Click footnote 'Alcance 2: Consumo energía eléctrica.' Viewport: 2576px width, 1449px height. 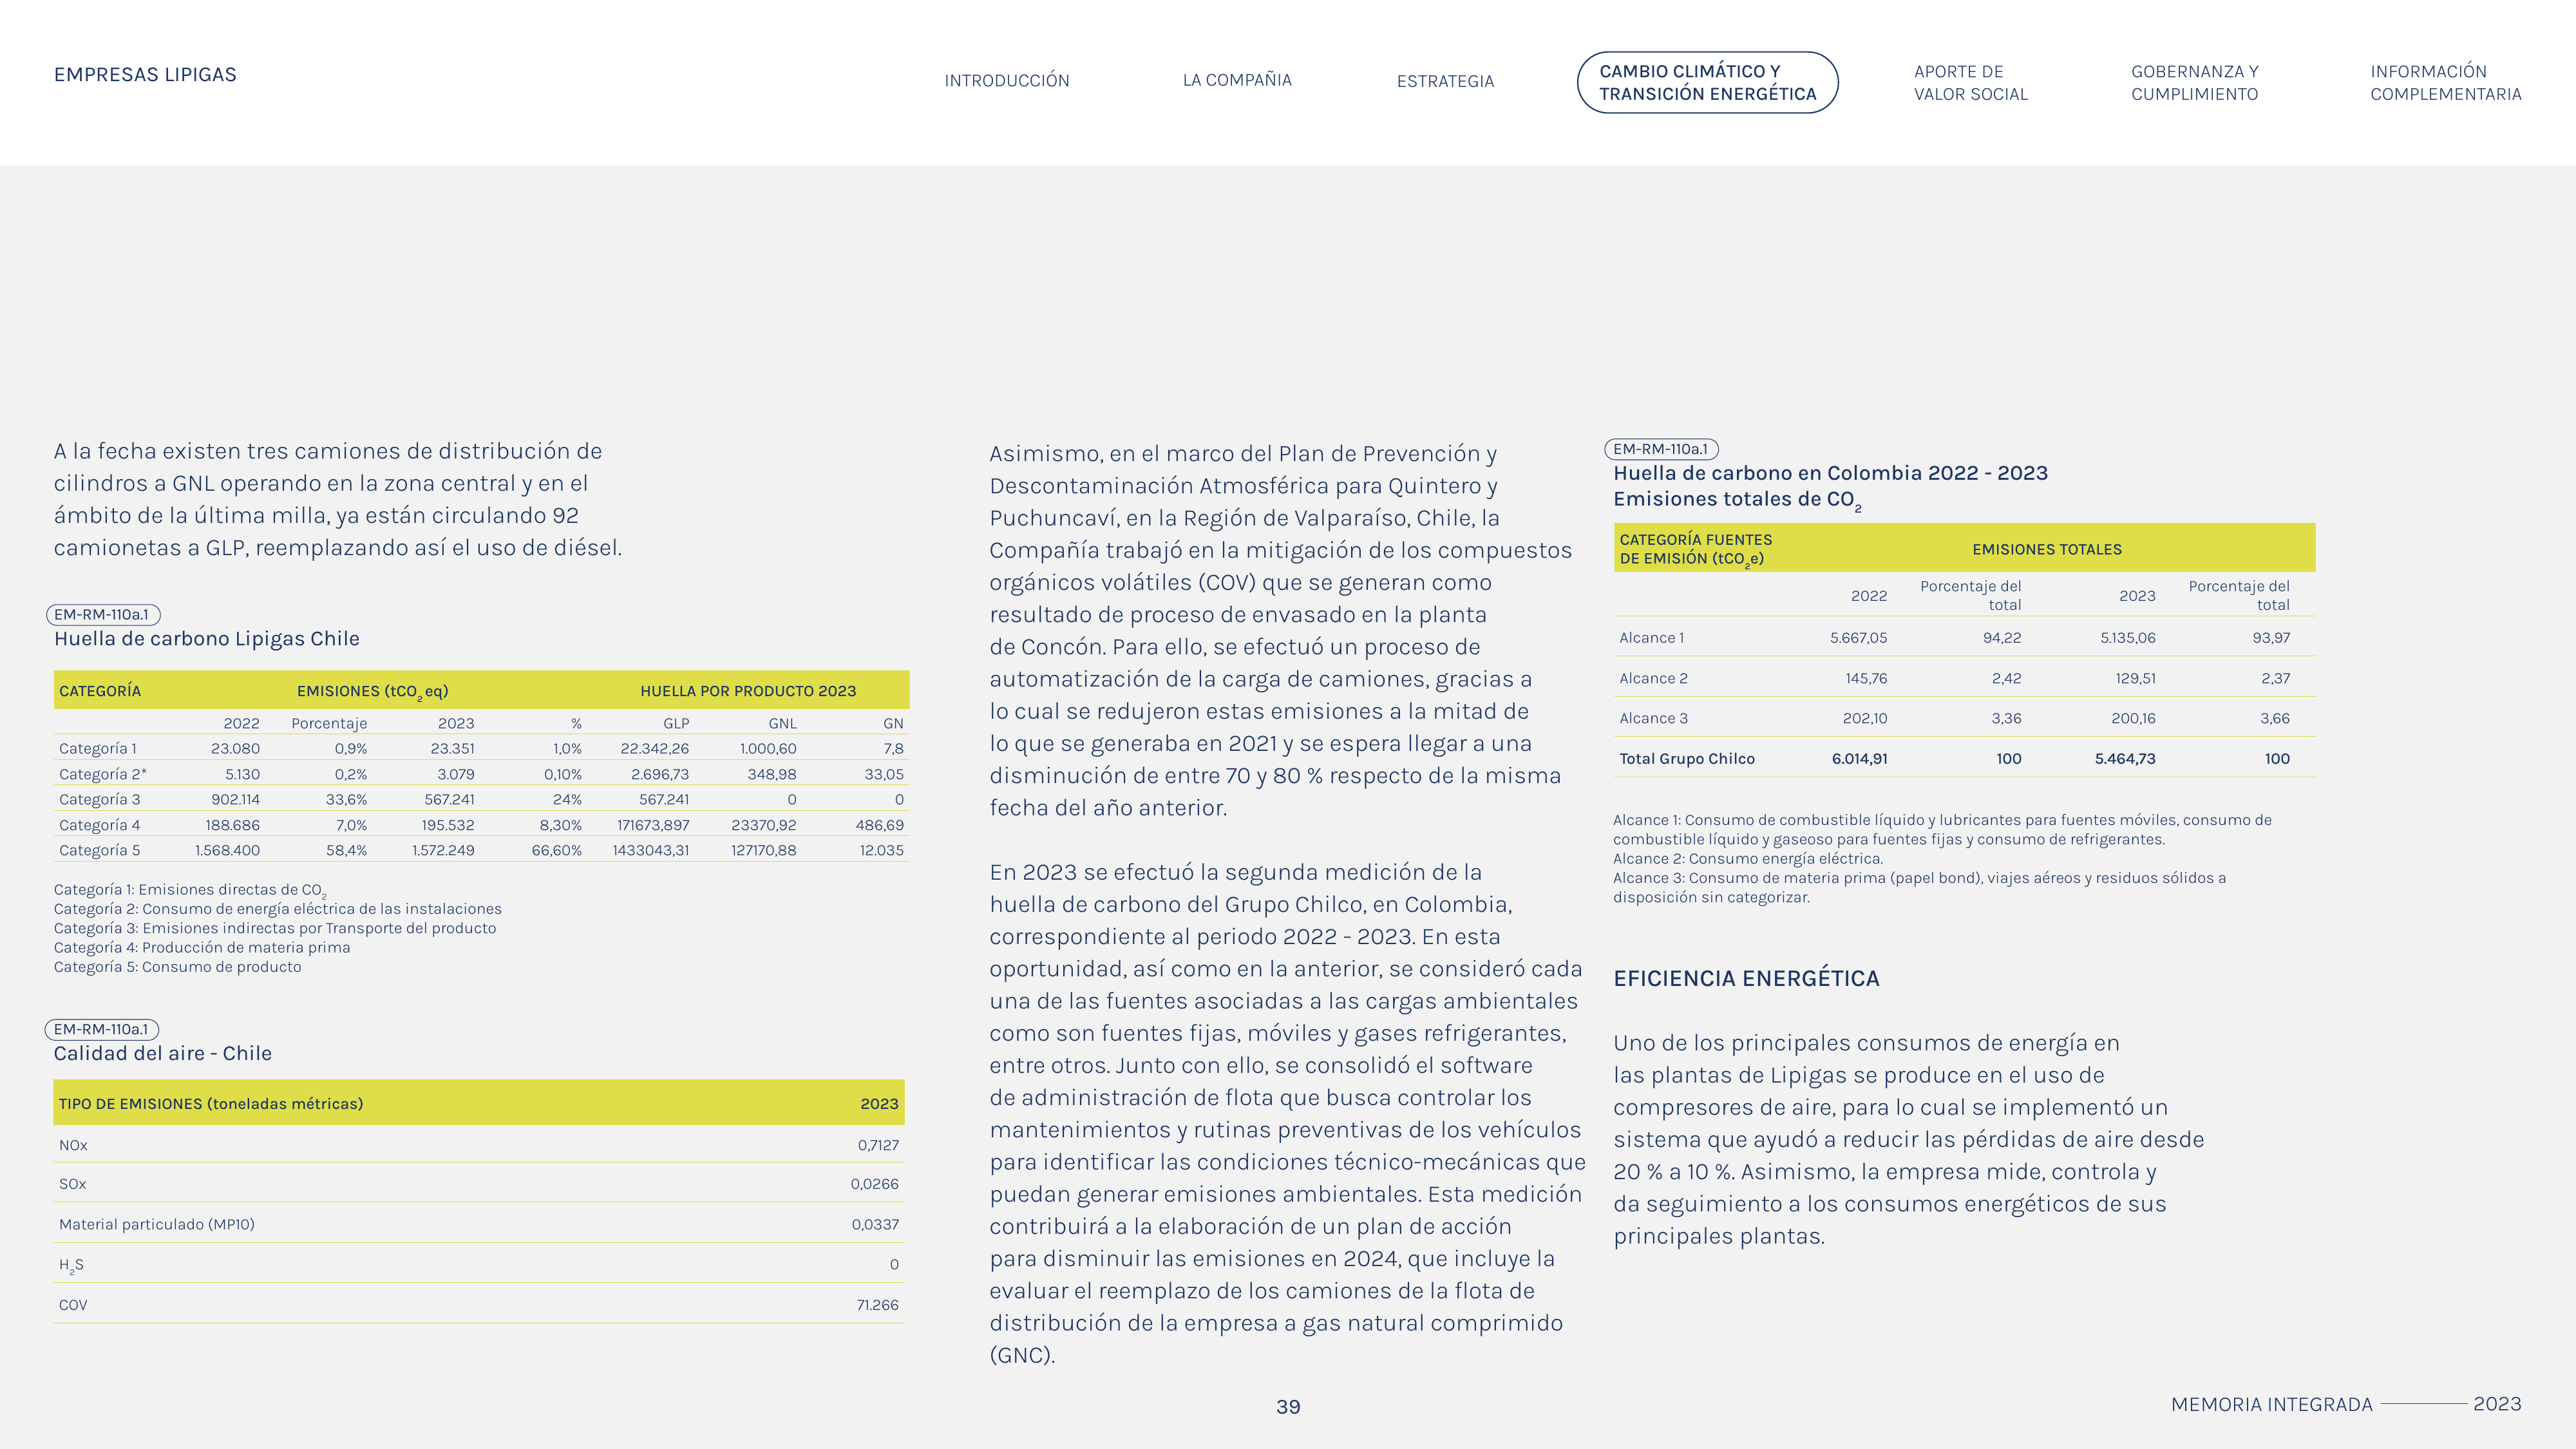pos(1747,859)
